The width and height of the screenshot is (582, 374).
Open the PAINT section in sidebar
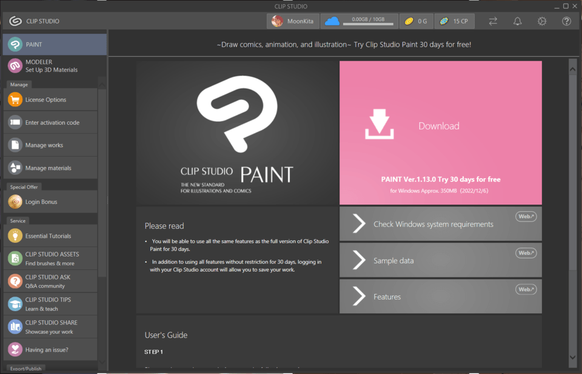55,44
